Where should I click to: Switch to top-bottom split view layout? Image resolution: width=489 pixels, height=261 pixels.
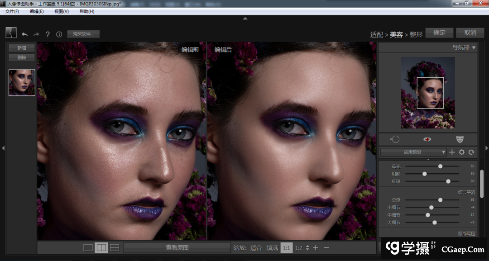[115, 247]
